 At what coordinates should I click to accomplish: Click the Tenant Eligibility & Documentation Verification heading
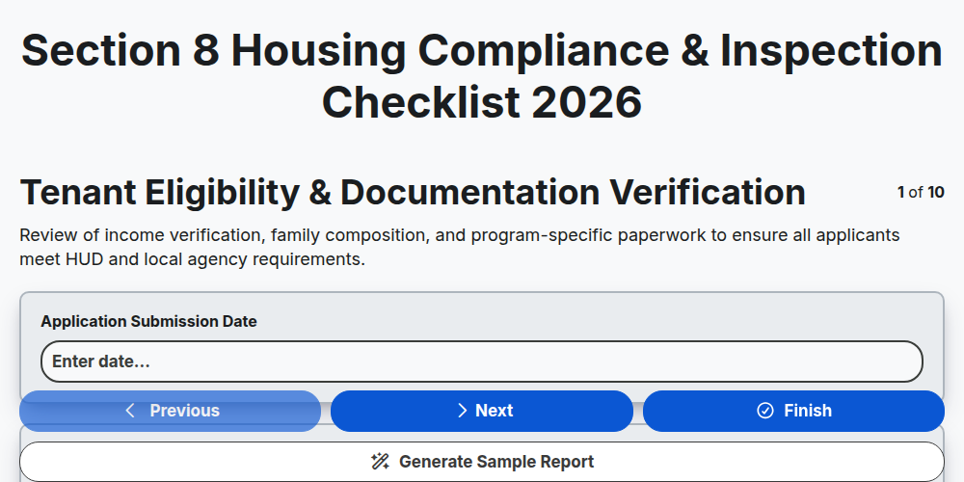(x=413, y=193)
